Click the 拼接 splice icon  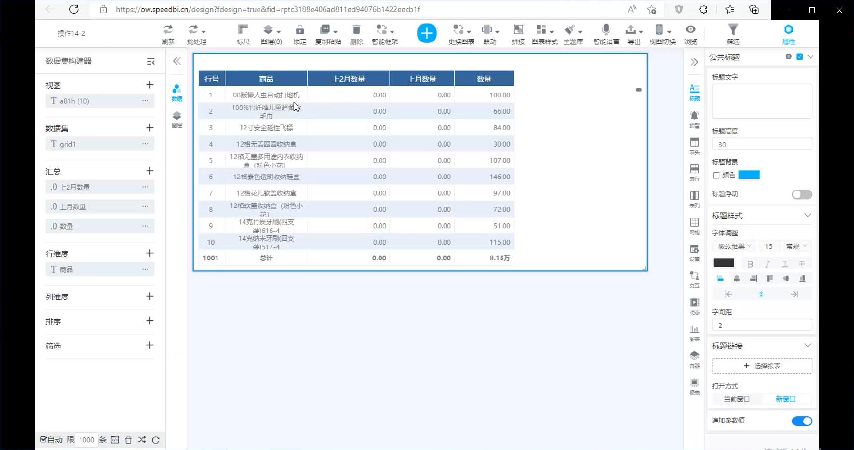[518, 30]
